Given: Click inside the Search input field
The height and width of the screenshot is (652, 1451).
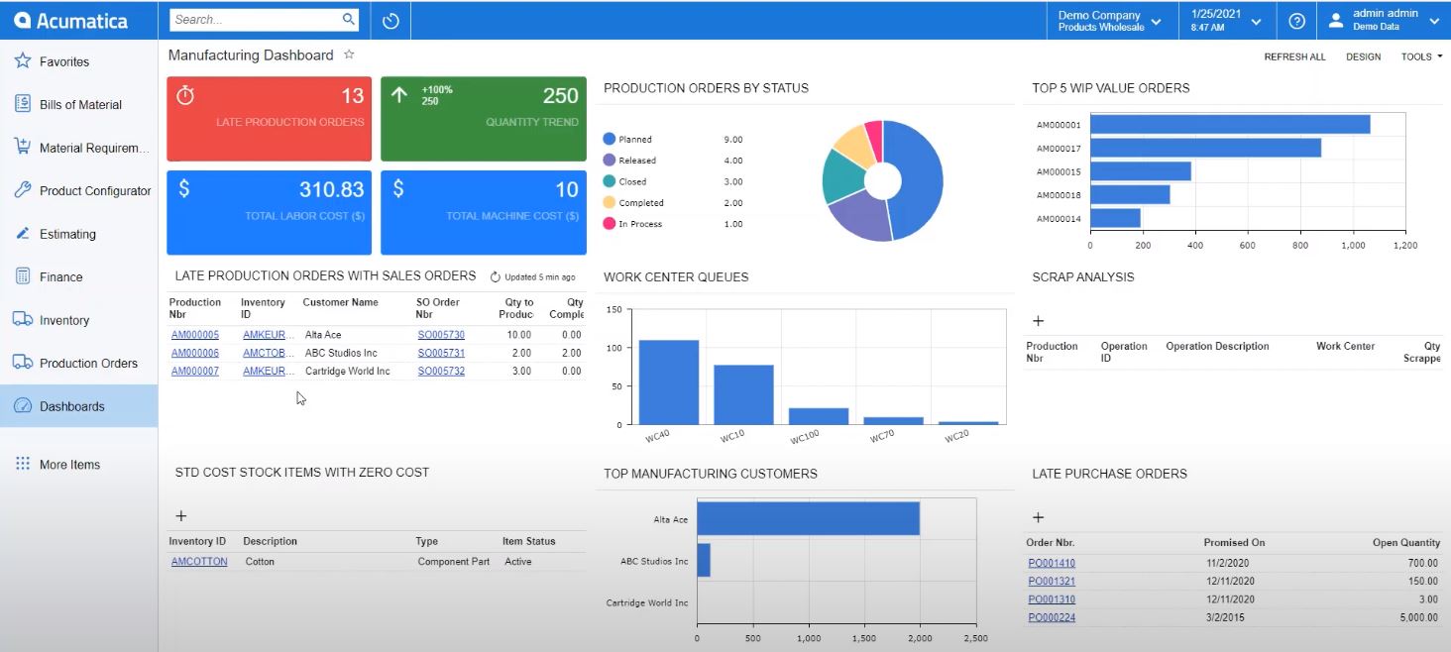Looking at the screenshot, I should point(254,19).
